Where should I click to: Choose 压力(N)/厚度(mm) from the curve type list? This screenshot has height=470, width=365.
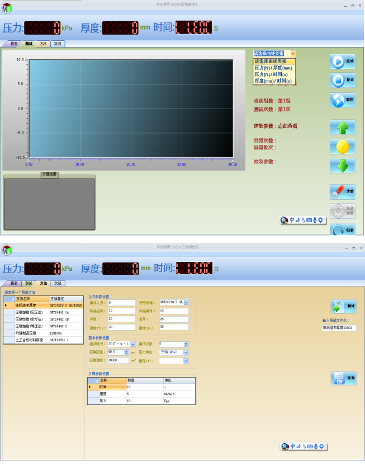(x=273, y=68)
